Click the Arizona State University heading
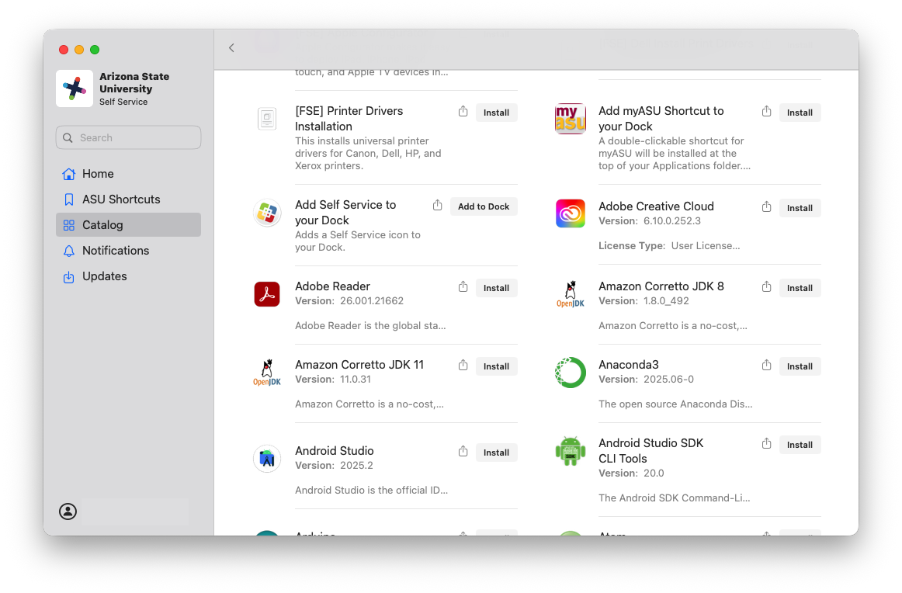Screen dimensions: 902x593 tap(134, 83)
